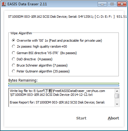The height and width of the screenshot is (131, 128).
Task: Maximize the Data Eraser window
Action: 112,4
